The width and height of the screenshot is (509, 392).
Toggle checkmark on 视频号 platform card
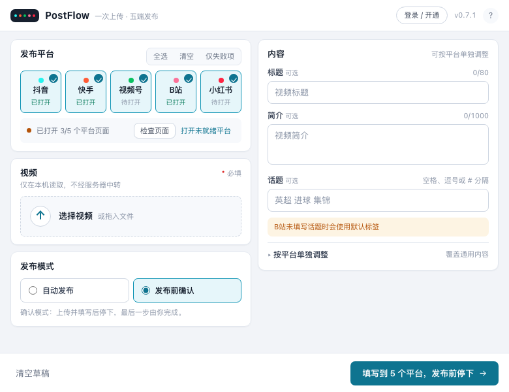coord(144,78)
